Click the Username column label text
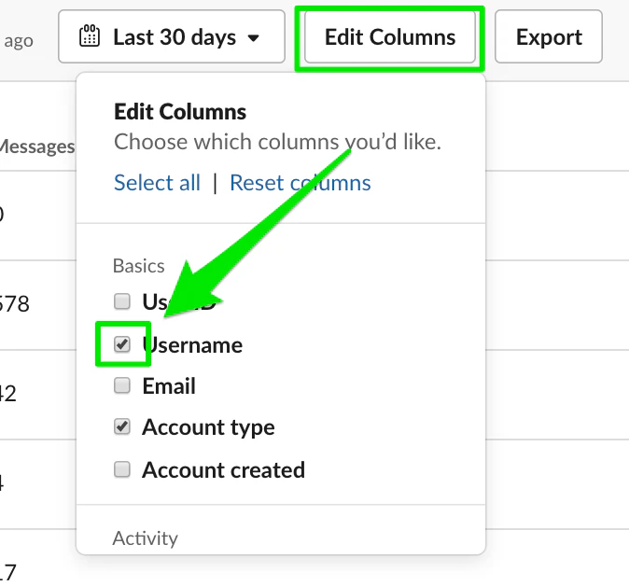 click(x=193, y=345)
